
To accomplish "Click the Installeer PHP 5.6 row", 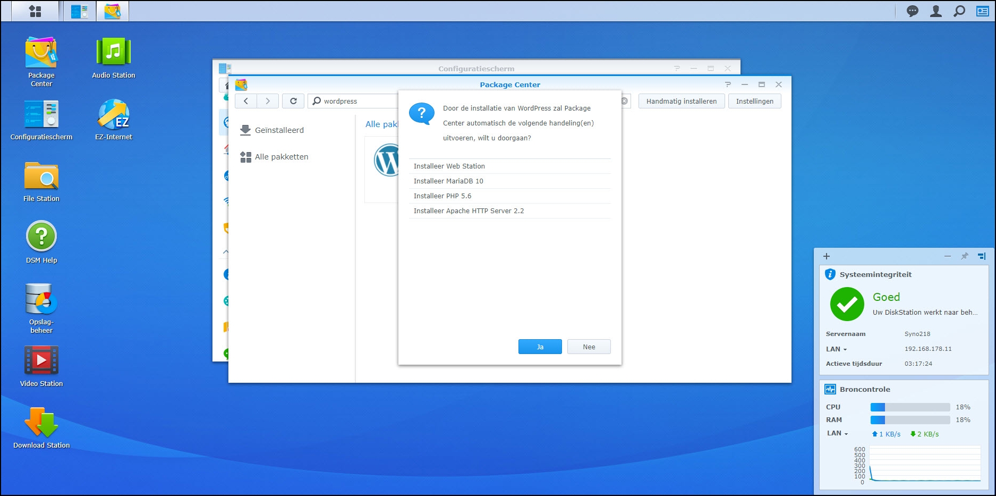I will click(510, 196).
